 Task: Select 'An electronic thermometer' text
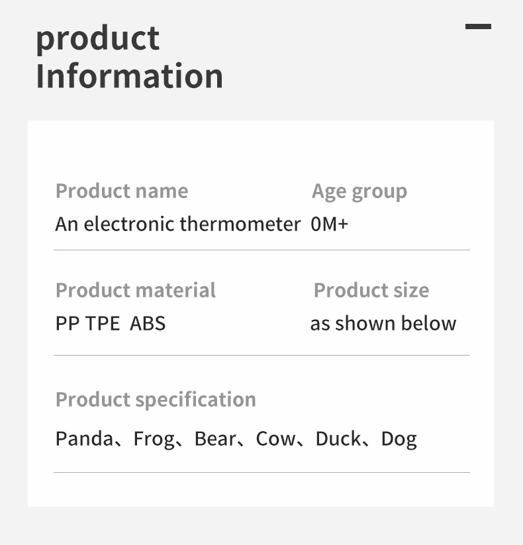[x=177, y=224]
